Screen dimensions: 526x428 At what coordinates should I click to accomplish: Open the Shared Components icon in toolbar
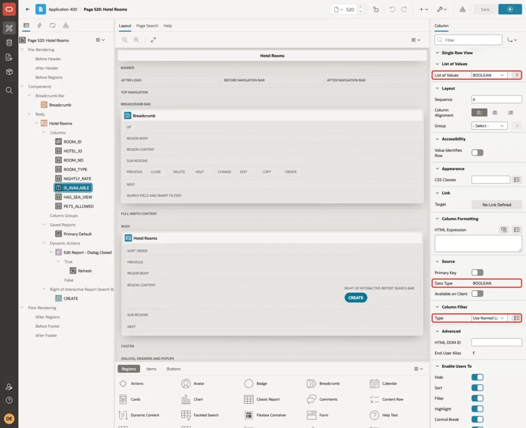tap(462, 9)
